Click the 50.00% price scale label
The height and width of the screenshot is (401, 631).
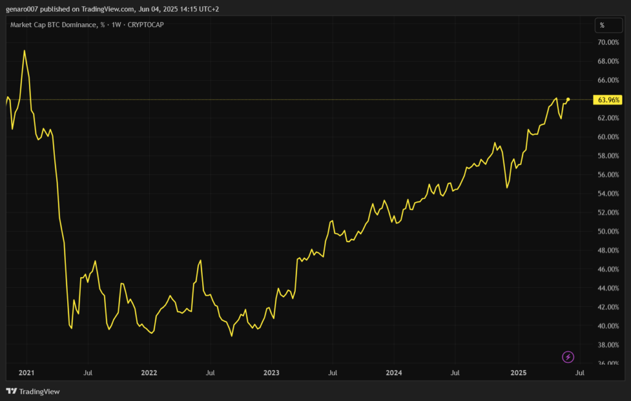608,232
